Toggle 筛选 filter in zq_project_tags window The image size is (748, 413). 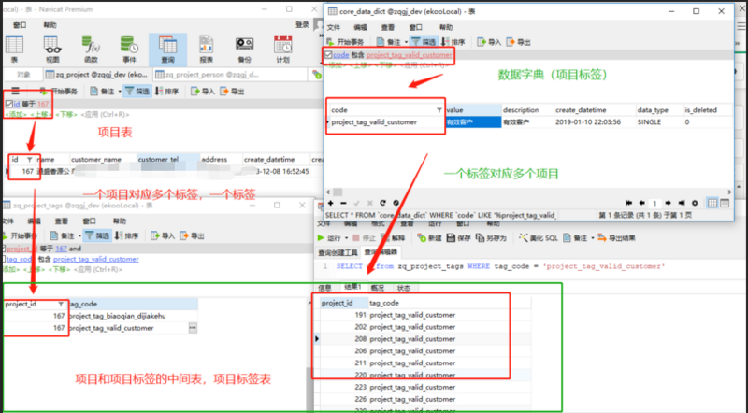97,235
